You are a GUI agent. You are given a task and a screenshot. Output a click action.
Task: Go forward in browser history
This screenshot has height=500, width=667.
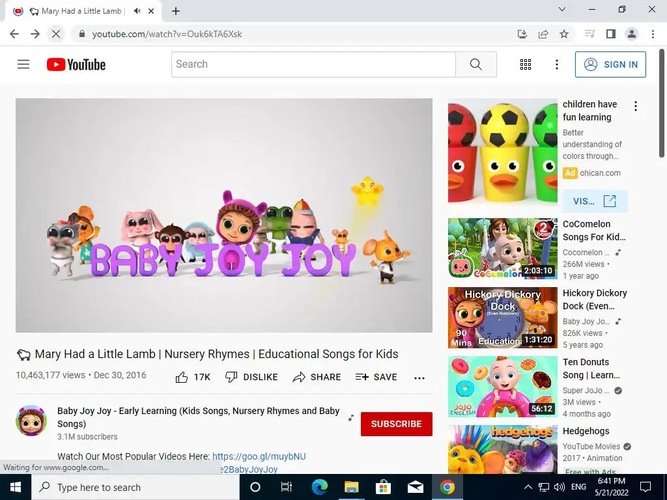click(35, 34)
